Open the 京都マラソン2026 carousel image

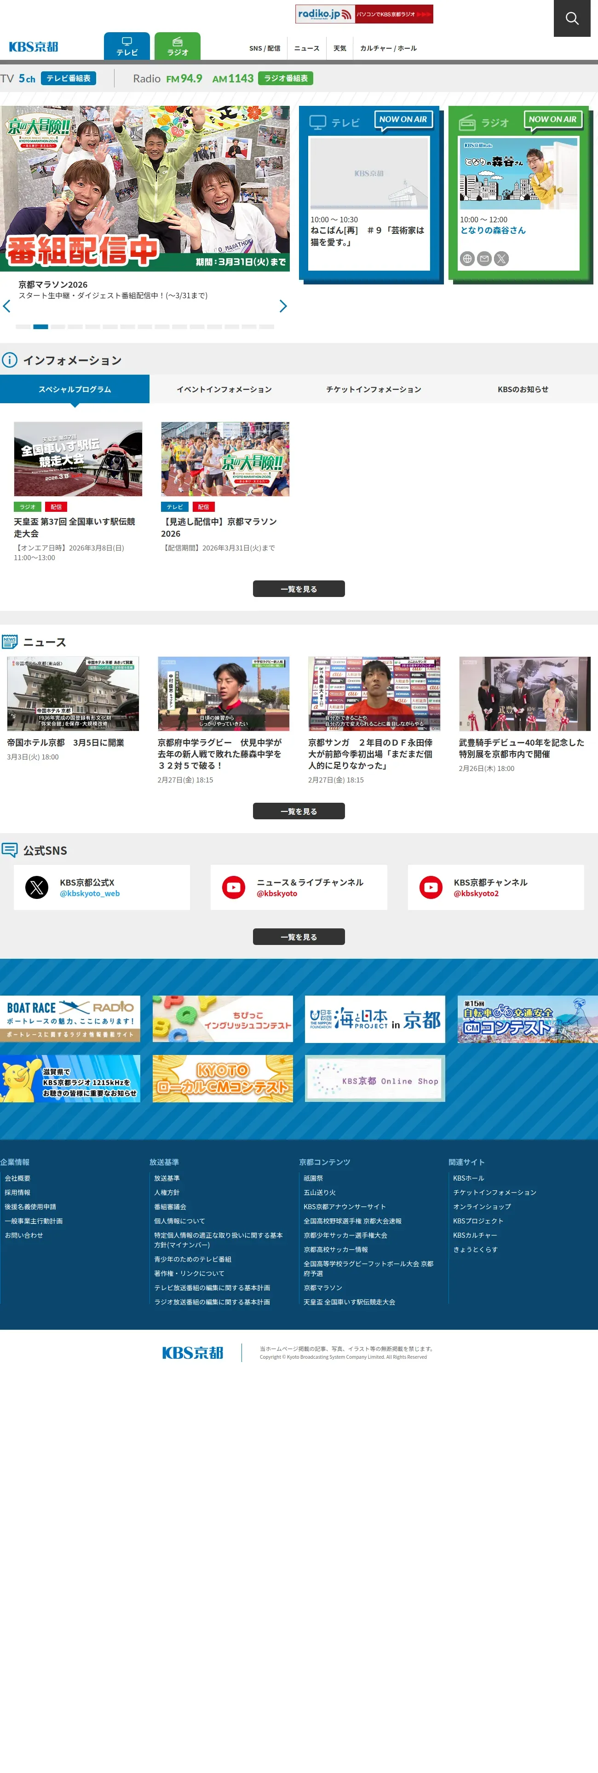[144, 189]
